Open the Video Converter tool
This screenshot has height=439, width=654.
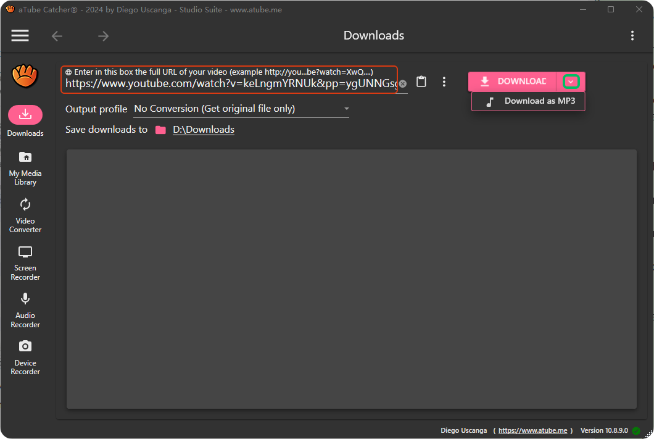tap(25, 215)
